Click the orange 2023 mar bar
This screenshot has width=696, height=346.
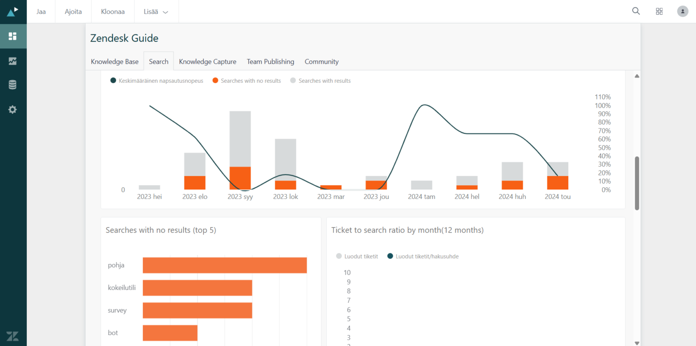click(331, 187)
